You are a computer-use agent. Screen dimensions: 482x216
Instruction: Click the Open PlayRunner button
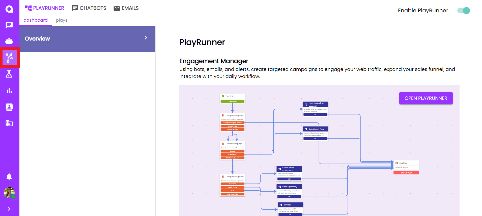[426, 98]
